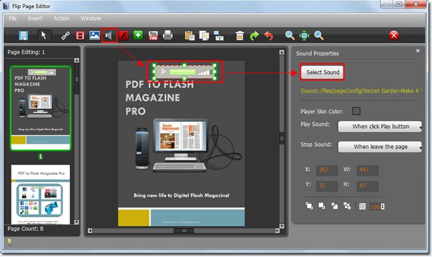
Task: Click the copy-to-pages icon next to copy
Action: (x=219, y=35)
